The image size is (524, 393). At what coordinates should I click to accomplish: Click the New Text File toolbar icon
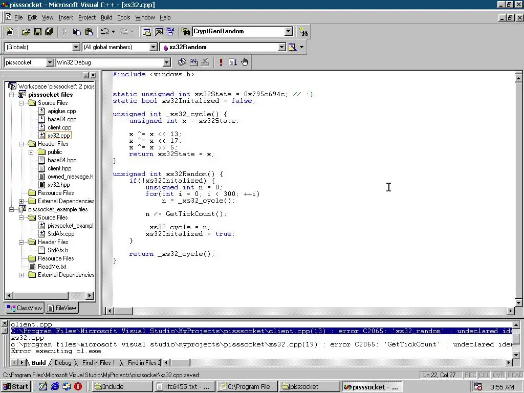10,31
